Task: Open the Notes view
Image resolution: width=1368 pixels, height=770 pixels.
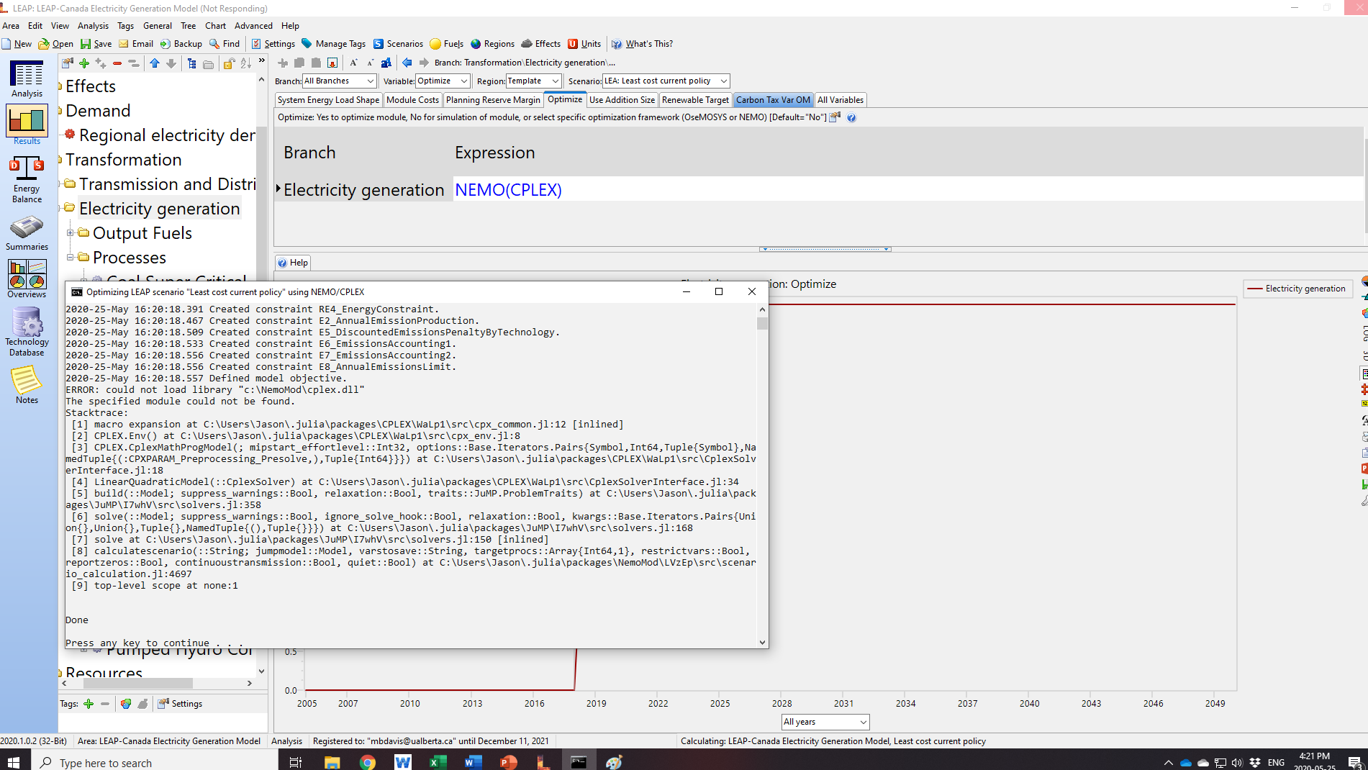Action: (27, 384)
